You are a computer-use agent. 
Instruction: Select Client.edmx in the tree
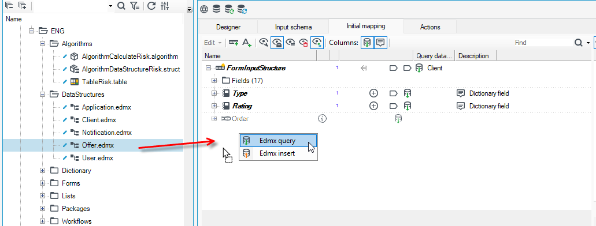point(99,120)
